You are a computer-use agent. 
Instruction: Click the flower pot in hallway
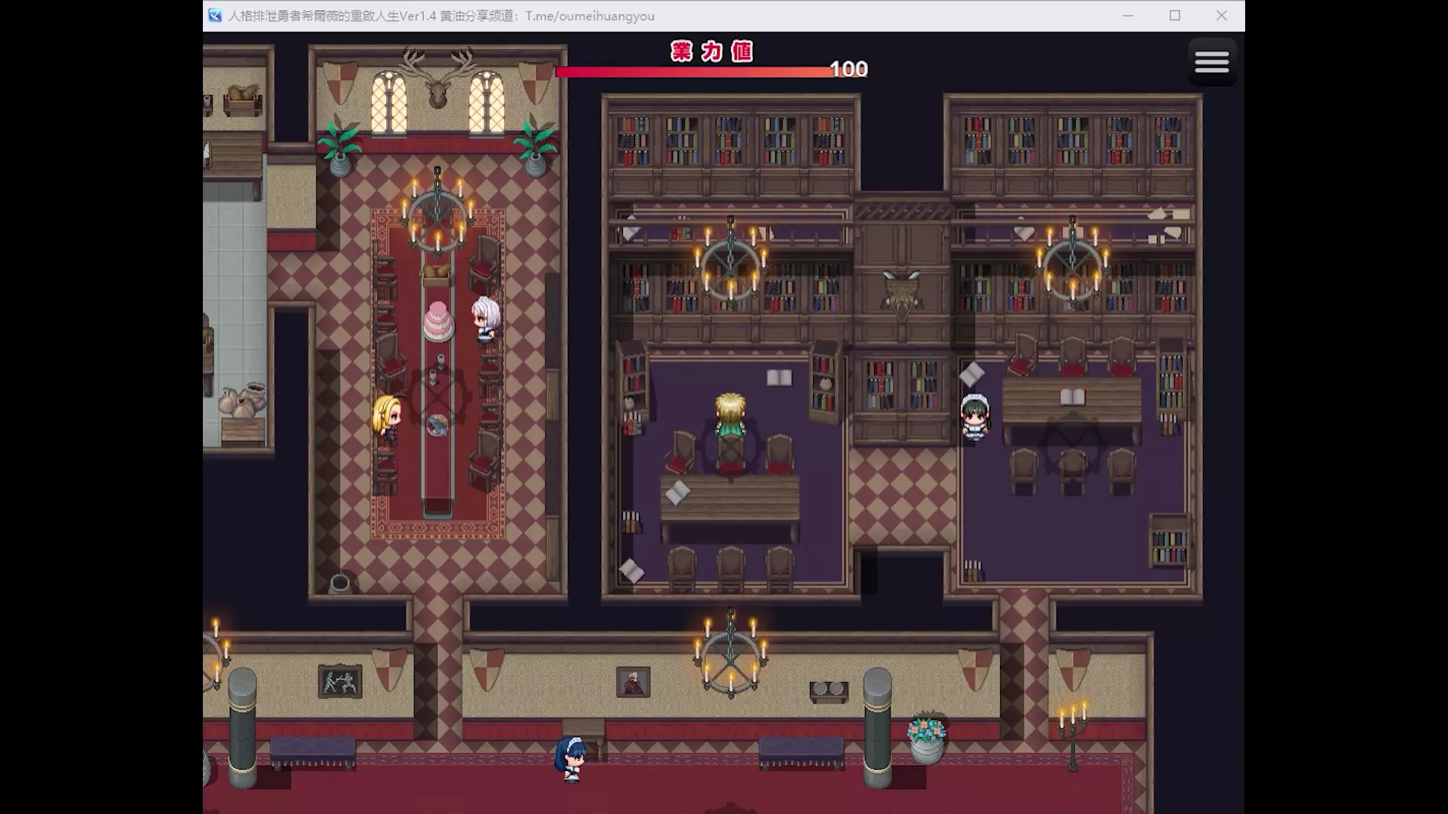click(x=926, y=739)
